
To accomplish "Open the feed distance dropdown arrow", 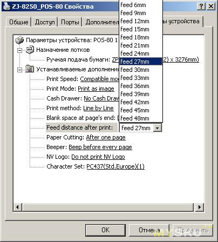I will click(158, 128).
